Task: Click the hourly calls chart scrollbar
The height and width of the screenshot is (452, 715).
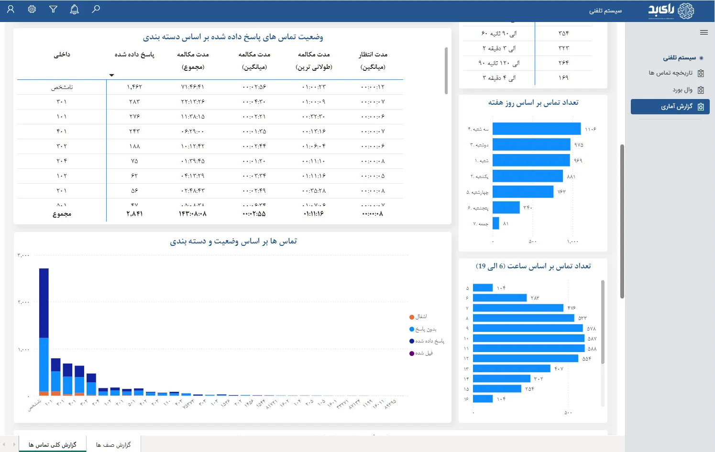Action: coord(603,322)
